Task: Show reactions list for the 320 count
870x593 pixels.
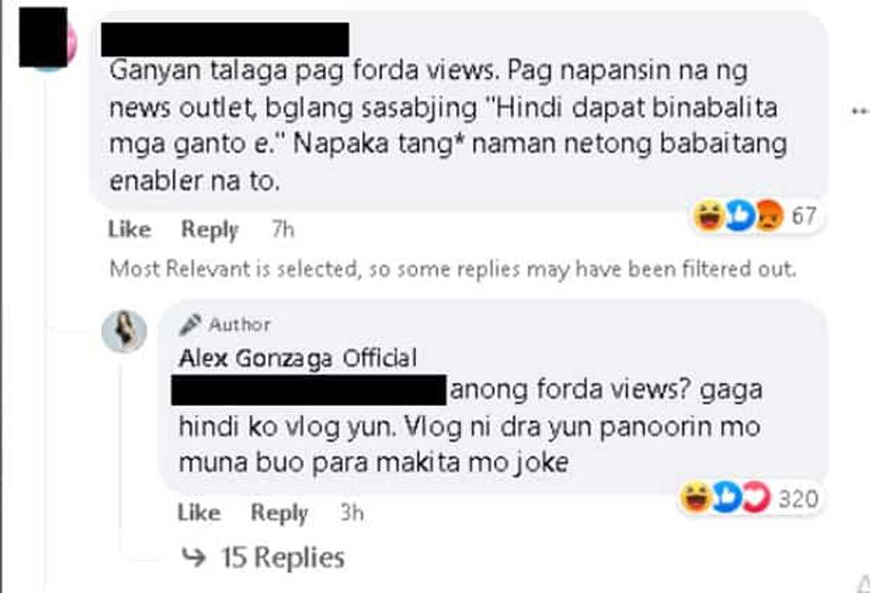Action: [798, 499]
